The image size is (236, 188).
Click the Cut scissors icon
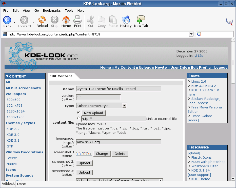point(91,20)
